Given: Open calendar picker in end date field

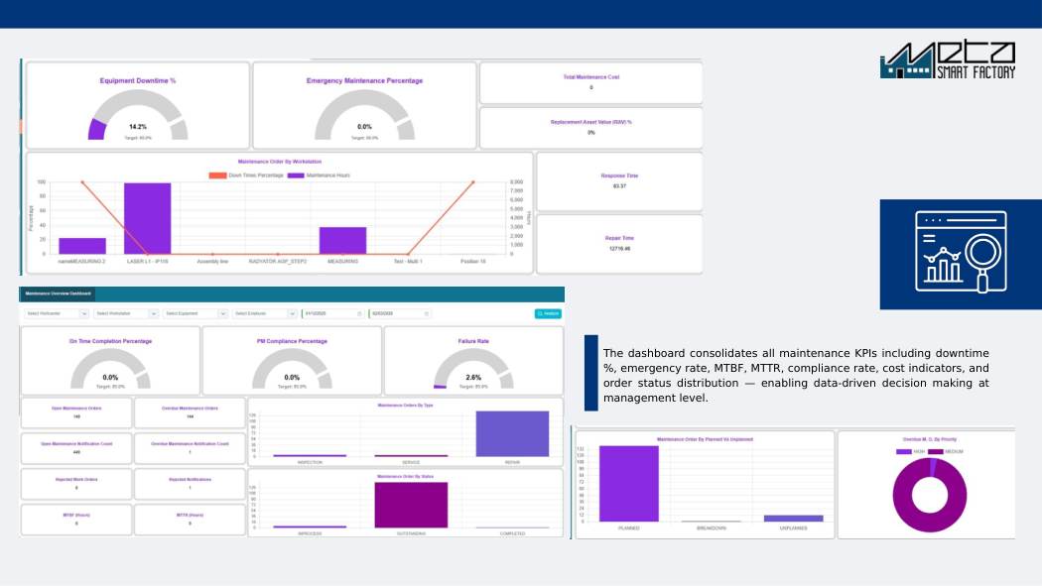Looking at the screenshot, I should click(427, 313).
